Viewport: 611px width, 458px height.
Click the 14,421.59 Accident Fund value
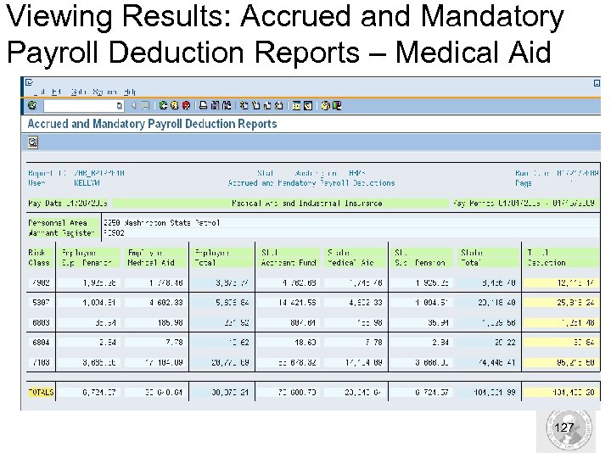tap(297, 302)
